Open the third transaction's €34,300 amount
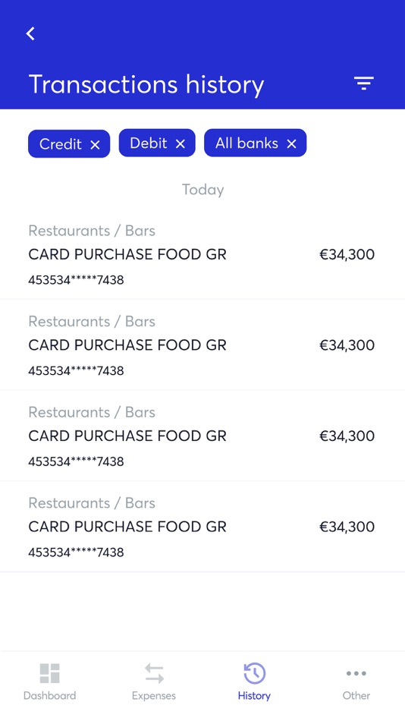 (347, 436)
